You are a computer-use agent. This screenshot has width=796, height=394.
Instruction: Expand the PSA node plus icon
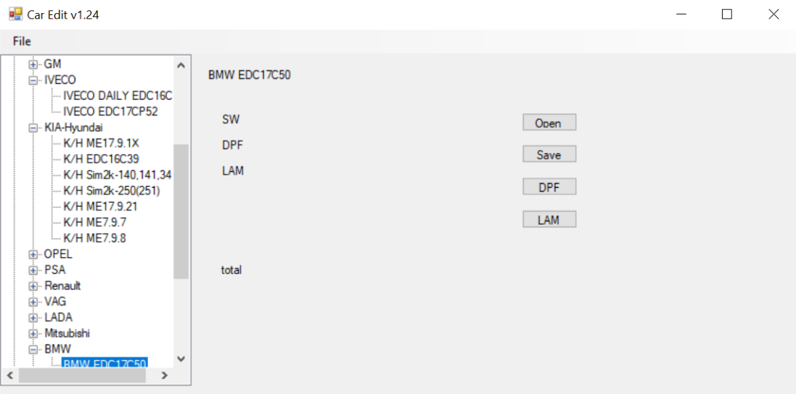[x=33, y=270]
